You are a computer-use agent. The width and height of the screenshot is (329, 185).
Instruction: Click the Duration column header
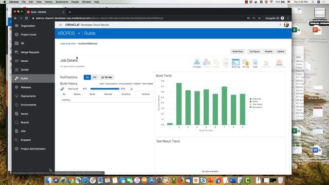[126, 94]
